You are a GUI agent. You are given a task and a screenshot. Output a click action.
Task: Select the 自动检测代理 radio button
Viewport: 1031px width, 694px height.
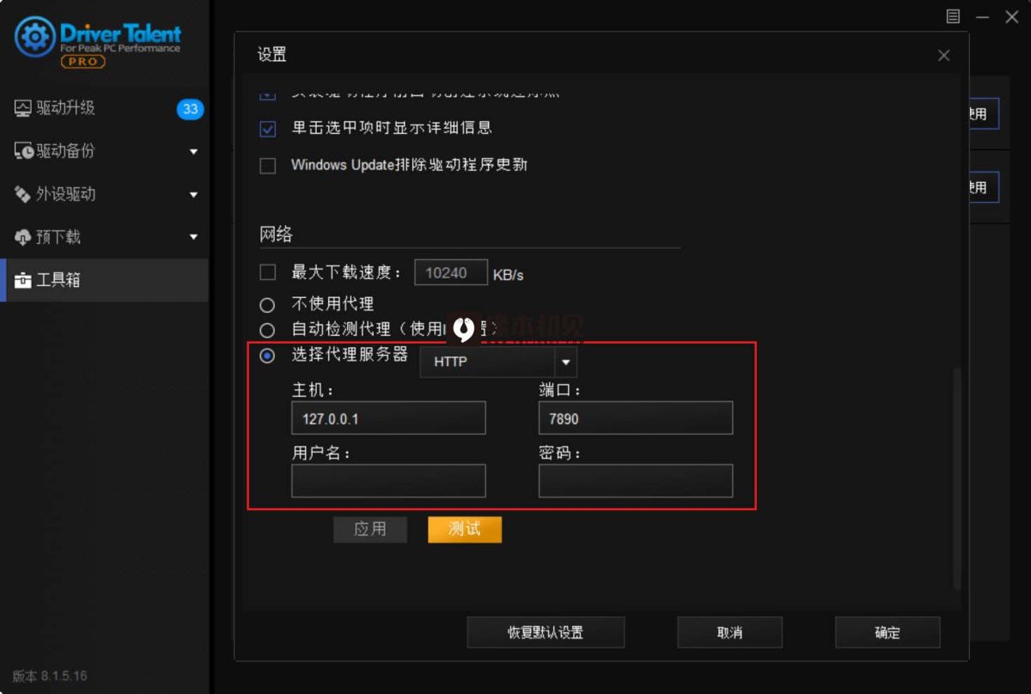coord(267,330)
